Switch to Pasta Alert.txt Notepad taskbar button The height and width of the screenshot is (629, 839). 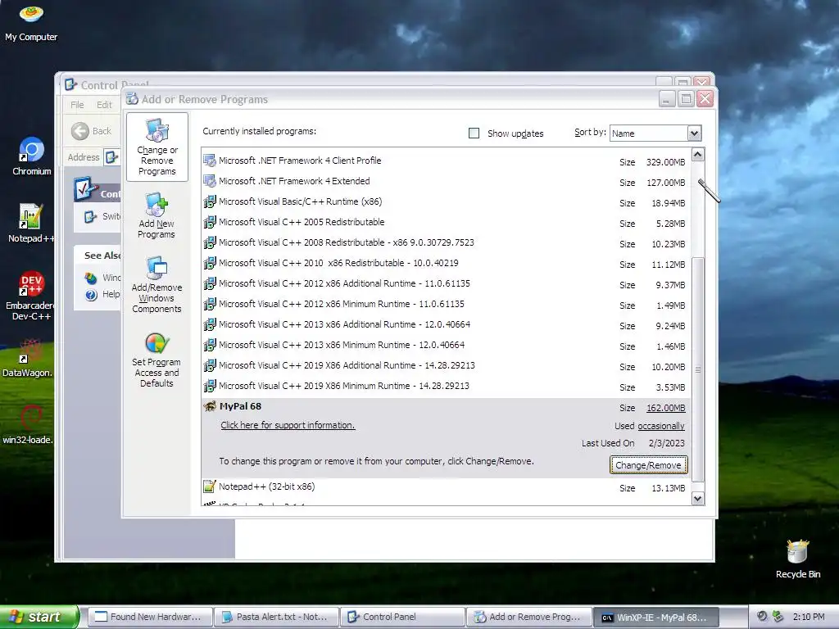(276, 617)
